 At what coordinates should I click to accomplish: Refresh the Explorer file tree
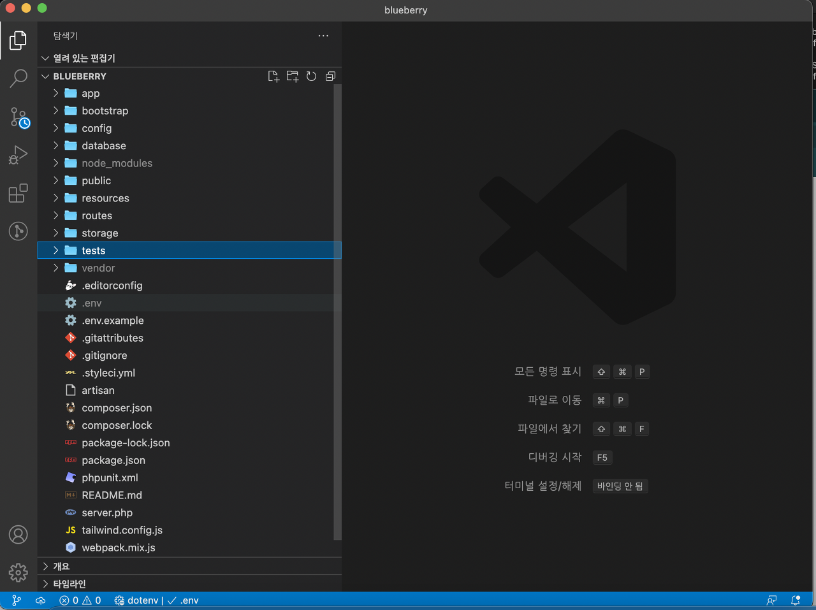pyautogui.click(x=311, y=76)
